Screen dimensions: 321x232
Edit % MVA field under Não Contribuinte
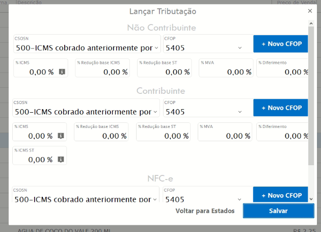pos(227,72)
